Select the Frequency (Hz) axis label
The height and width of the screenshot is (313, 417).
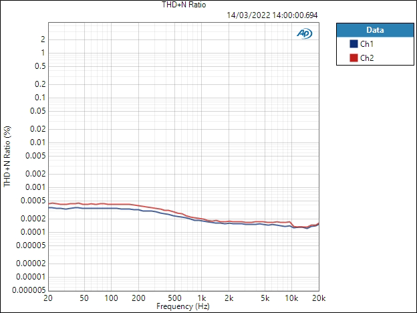pos(183,306)
